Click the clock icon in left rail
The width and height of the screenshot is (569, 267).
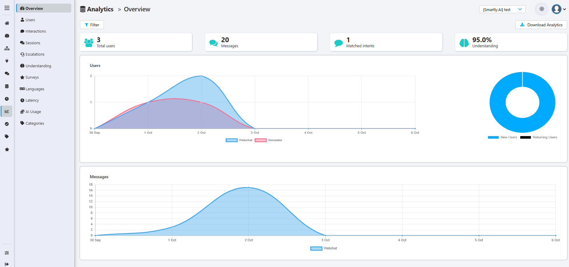pyautogui.click(x=7, y=99)
